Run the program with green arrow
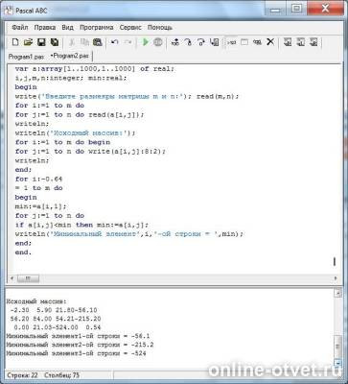The height and width of the screenshot is (384, 348). [x=146, y=42]
